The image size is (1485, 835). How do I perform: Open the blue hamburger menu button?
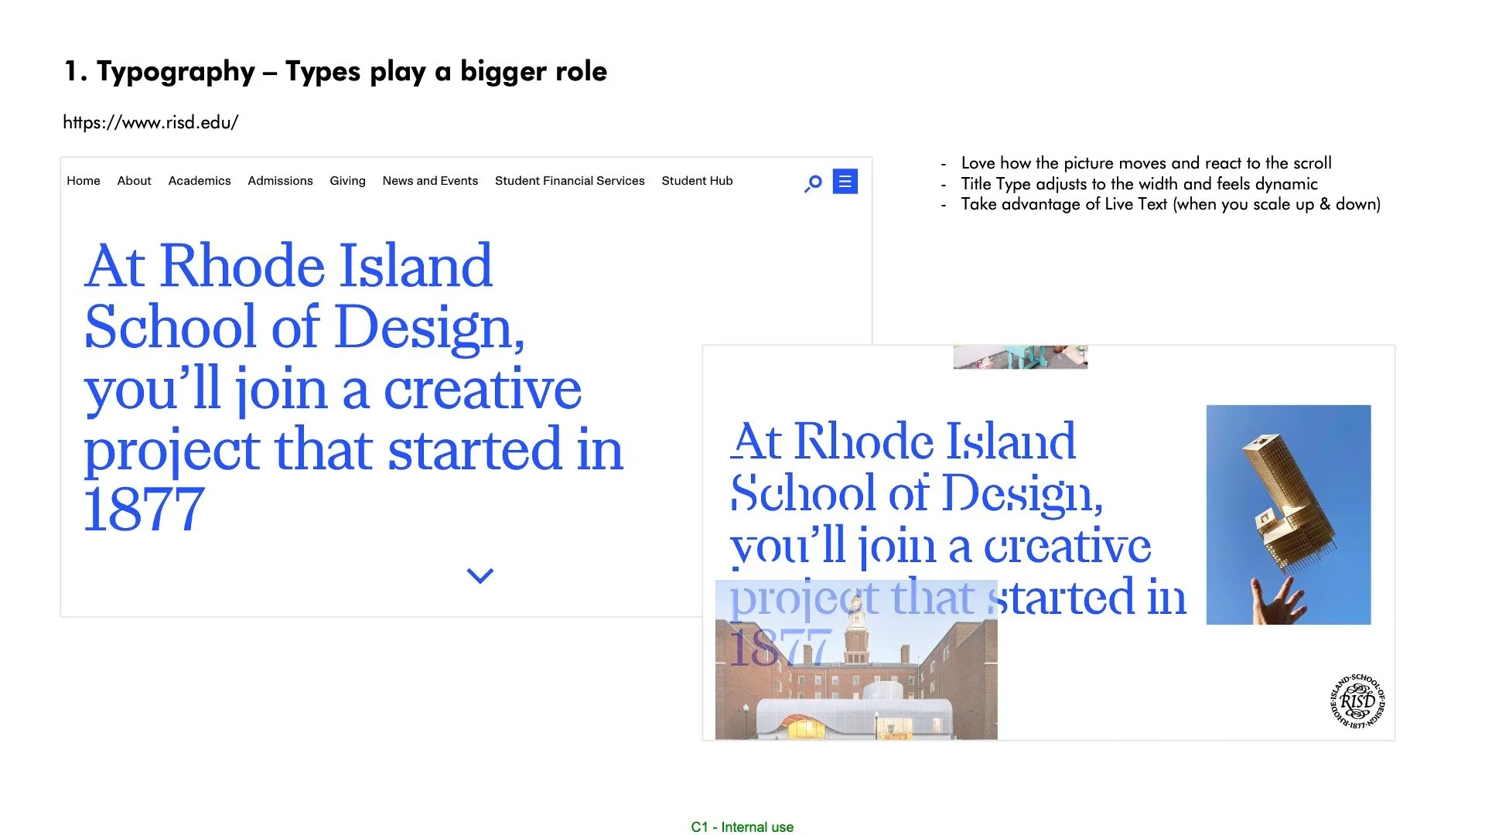(x=845, y=182)
